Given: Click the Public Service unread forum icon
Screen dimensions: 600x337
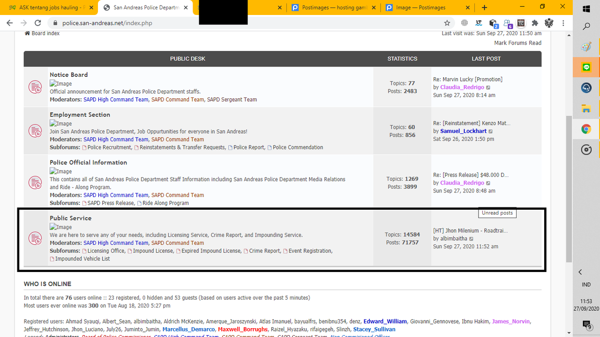Looking at the screenshot, I should tap(35, 238).
